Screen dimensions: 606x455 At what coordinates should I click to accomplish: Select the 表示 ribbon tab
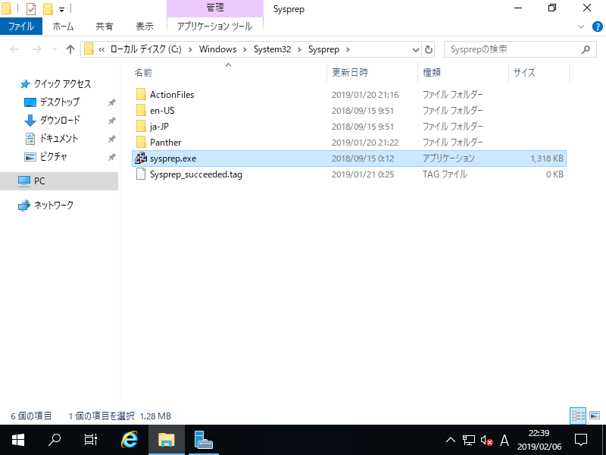145,27
